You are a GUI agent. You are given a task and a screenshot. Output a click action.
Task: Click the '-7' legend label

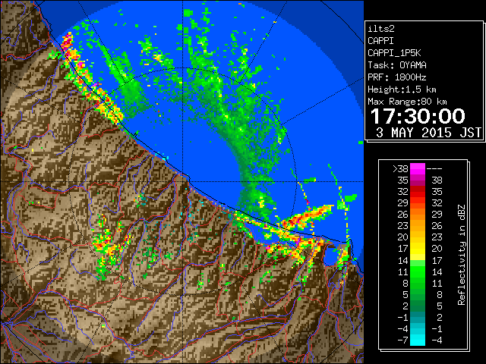tap(402, 340)
